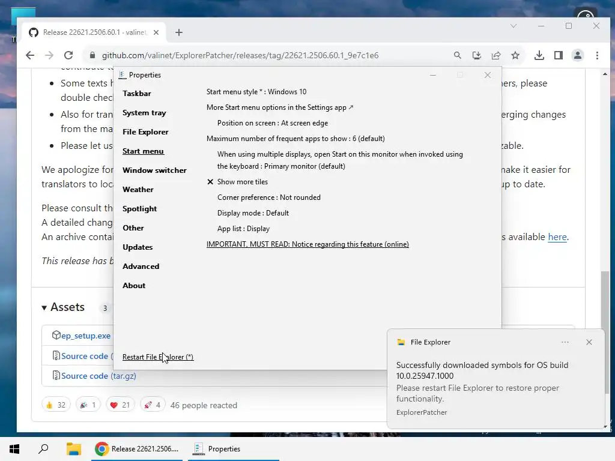Open the Windows Start button
Screen dimensions: 615x461
pyautogui.click(x=14, y=449)
